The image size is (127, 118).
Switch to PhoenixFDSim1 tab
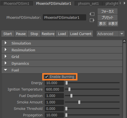(16, 4)
